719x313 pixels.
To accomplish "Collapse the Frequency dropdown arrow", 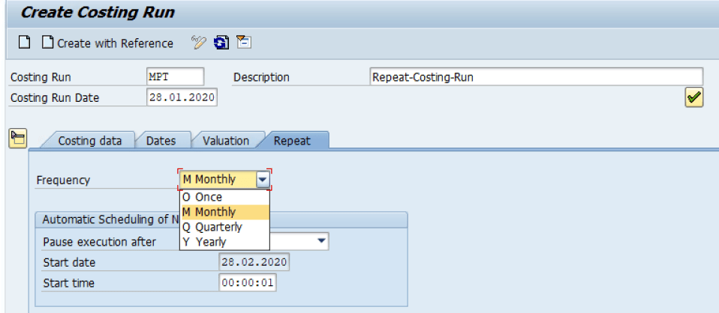I will (x=262, y=180).
